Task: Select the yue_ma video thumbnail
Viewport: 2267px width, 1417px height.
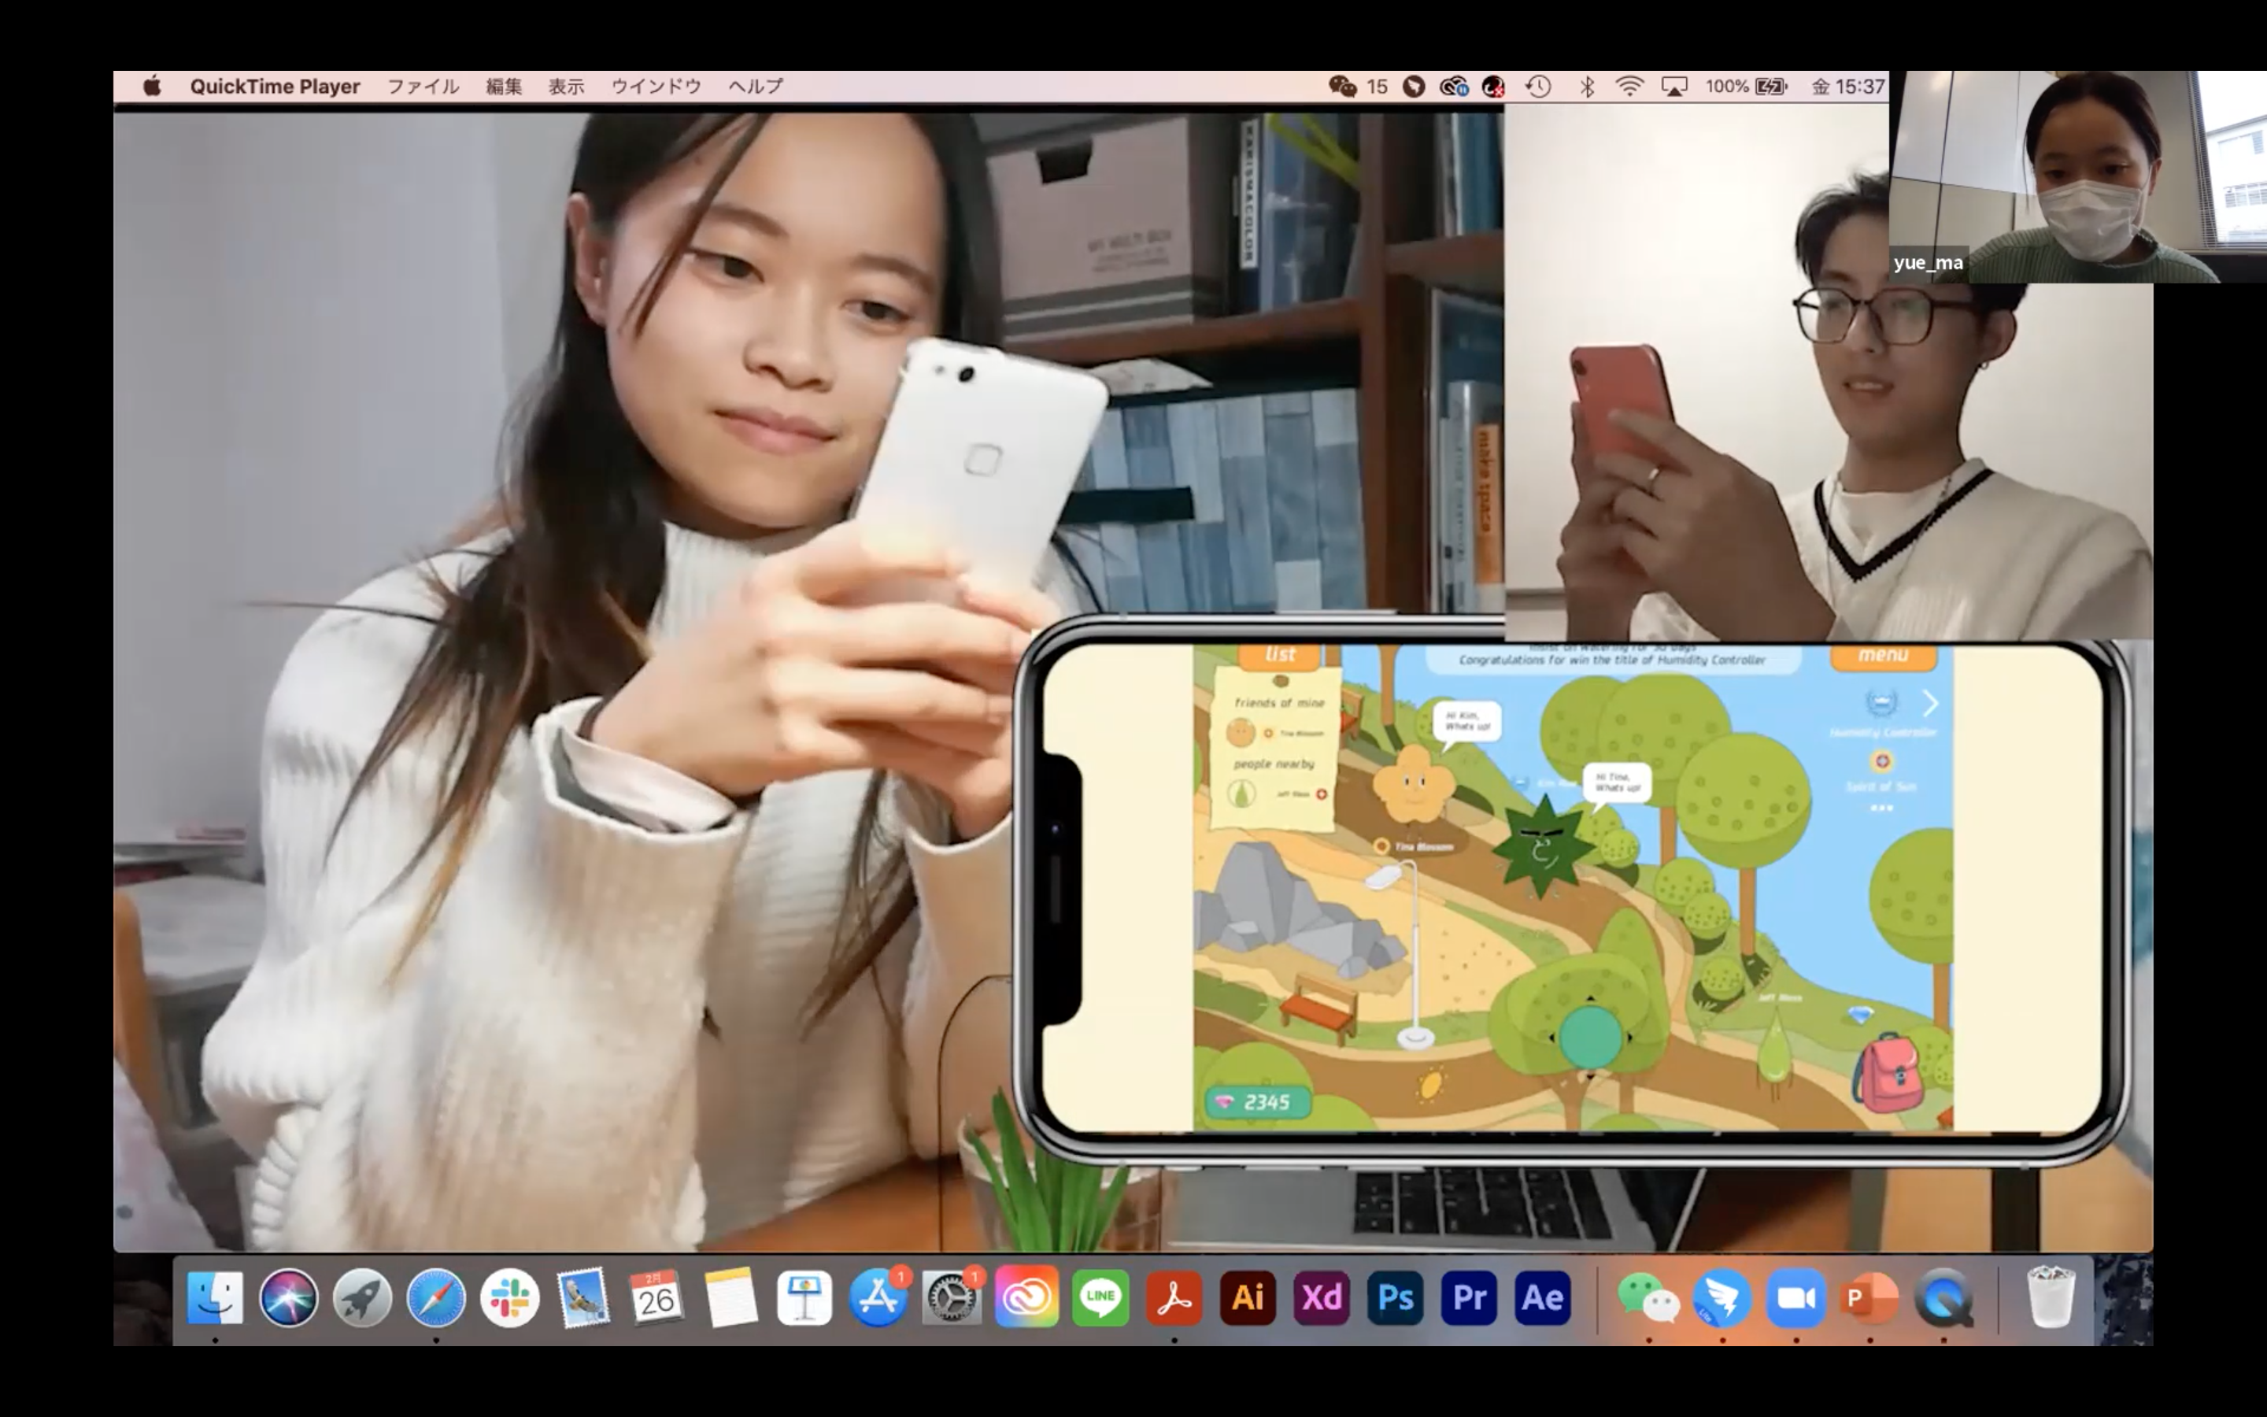Action: [x=2078, y=177]
